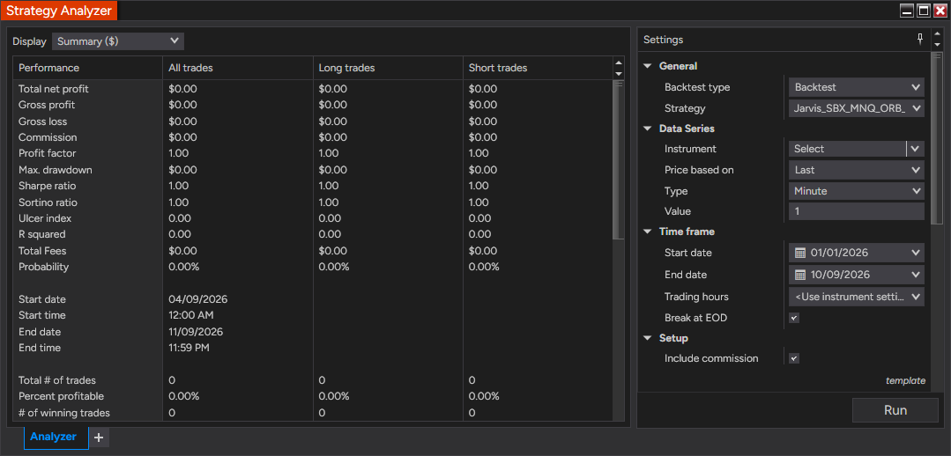Open Start date calendar icon
Image resolution: width=951 pixels, height=456 pixels.
click(x=800, y=253)
